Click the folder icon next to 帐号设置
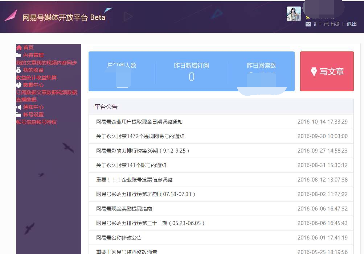Image resolution: width=364 pixels, height=254 pixels. coord(19,114)
